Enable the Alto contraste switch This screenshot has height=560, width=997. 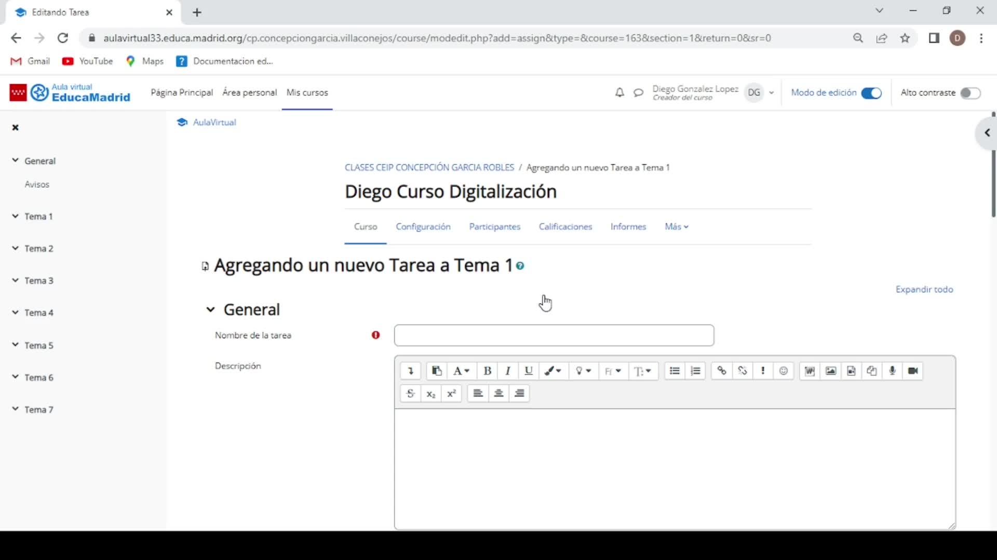coord(970,93)
